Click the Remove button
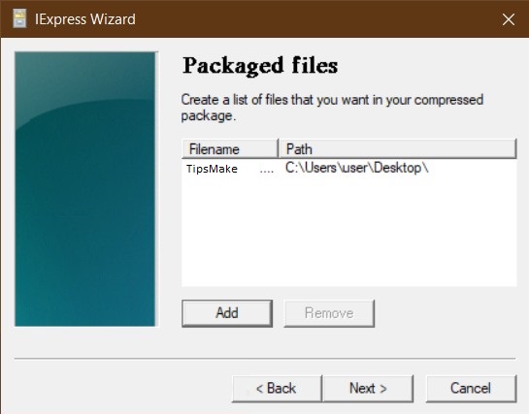 (x=329, y=313)
